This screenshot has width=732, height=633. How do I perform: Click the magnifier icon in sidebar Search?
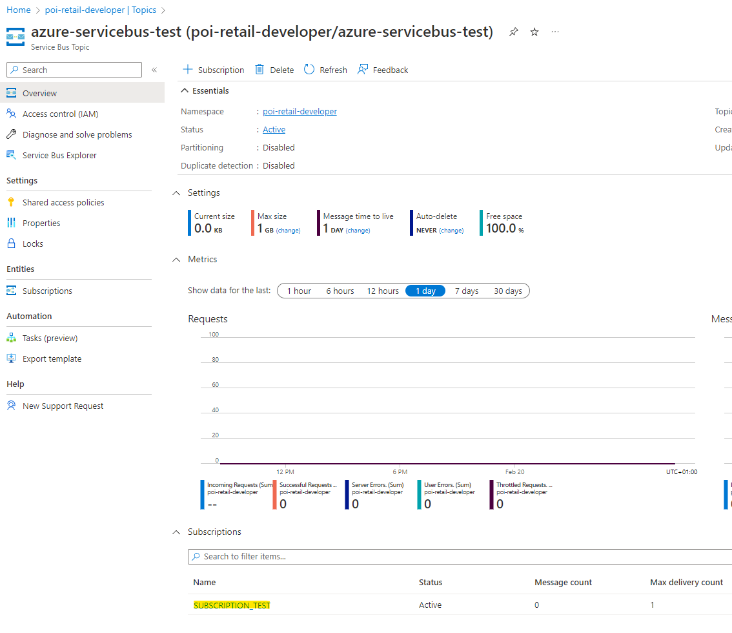tap(15, 70)
